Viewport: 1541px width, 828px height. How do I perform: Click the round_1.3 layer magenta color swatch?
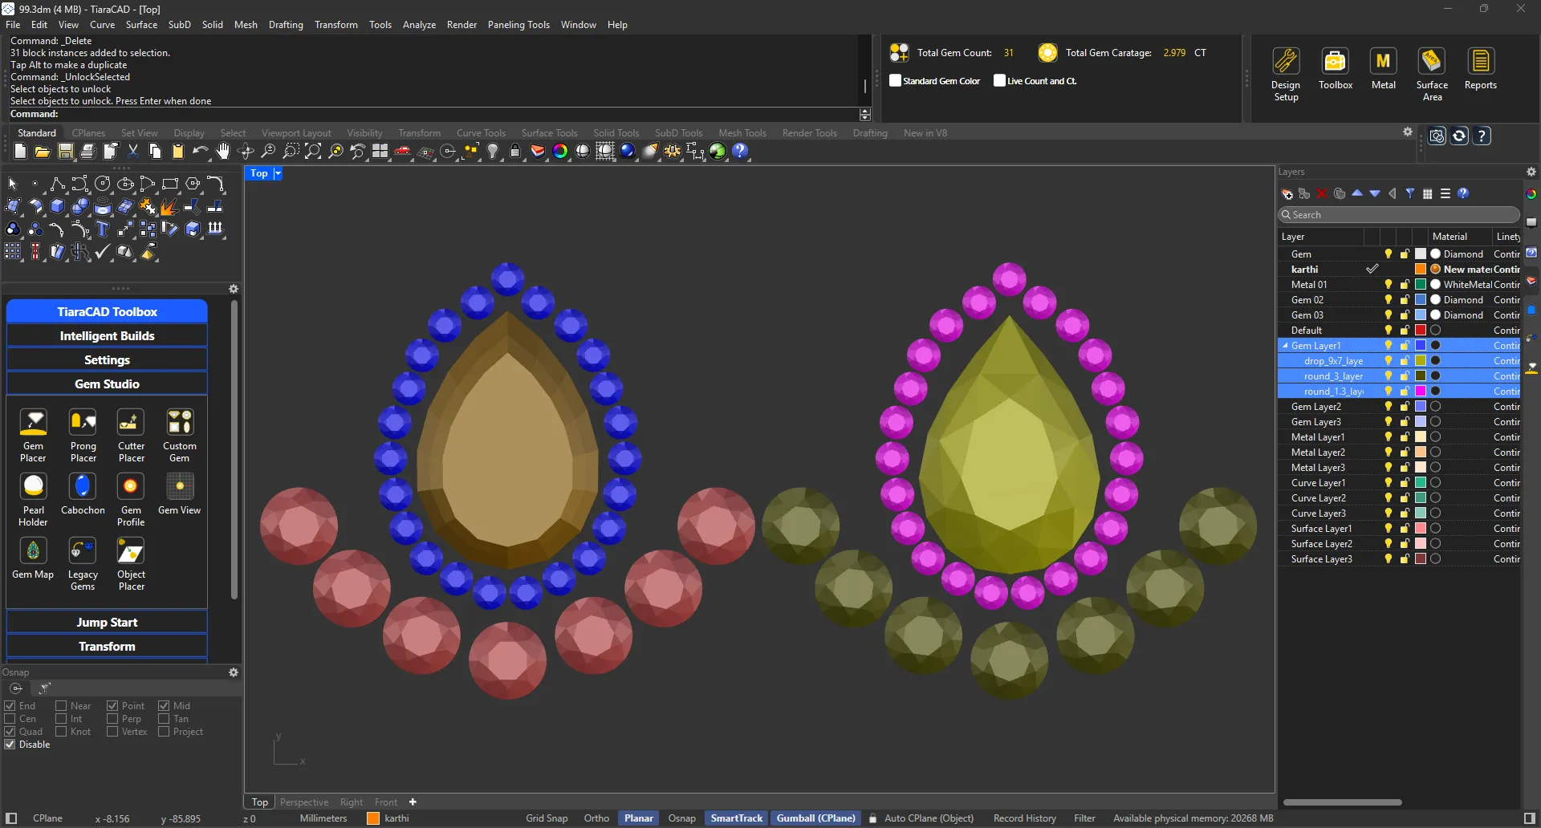(1420, 392)
